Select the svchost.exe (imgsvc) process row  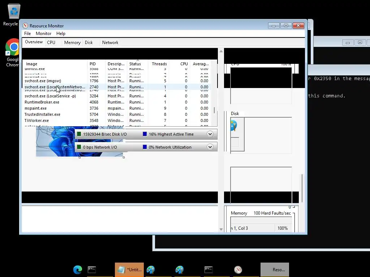pos(117,81)
